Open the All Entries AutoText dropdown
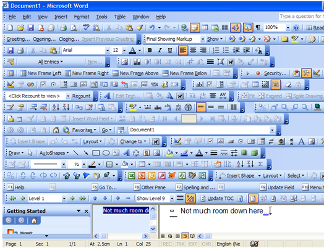Viewport: 324px width, 248px height. point(50,62)
